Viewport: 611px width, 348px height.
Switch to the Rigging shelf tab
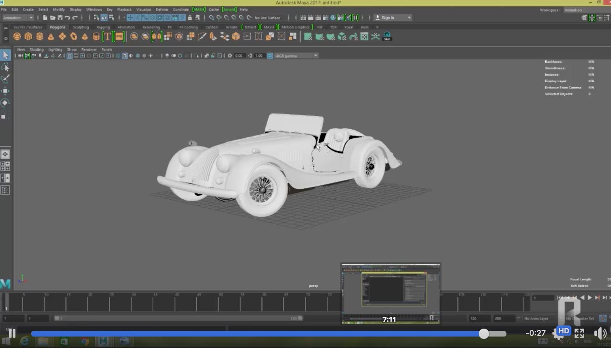pyautogui.click(x=103, y=27)
